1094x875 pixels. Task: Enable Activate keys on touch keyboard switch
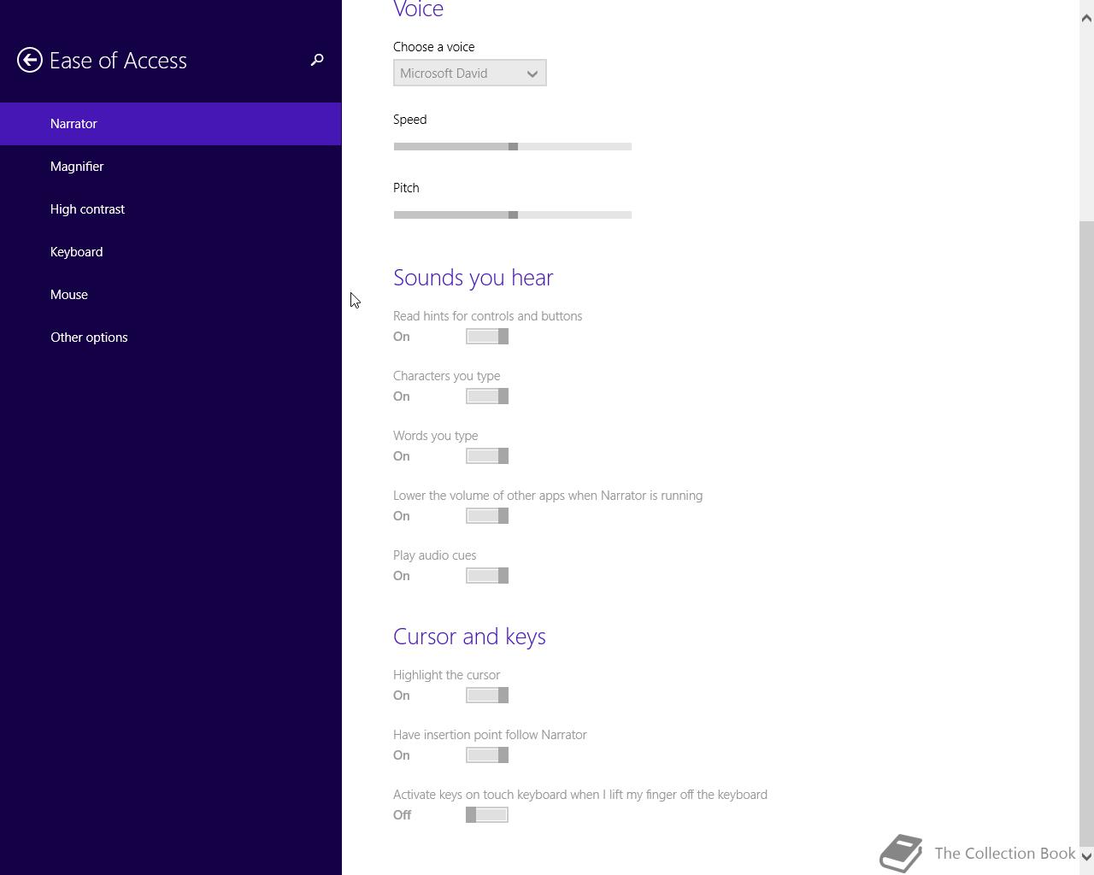click(x=487, y=815)
